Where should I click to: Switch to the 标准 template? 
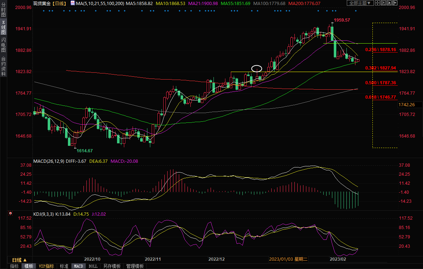[x=64, y=266]
